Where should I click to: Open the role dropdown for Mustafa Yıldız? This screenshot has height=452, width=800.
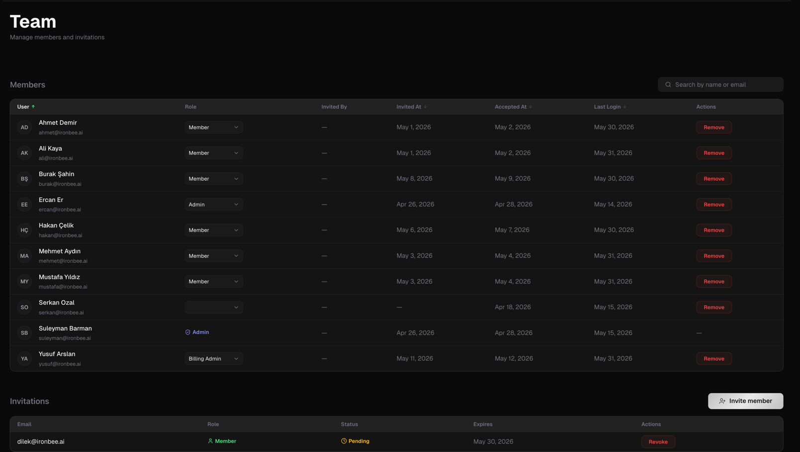(214, 282)
